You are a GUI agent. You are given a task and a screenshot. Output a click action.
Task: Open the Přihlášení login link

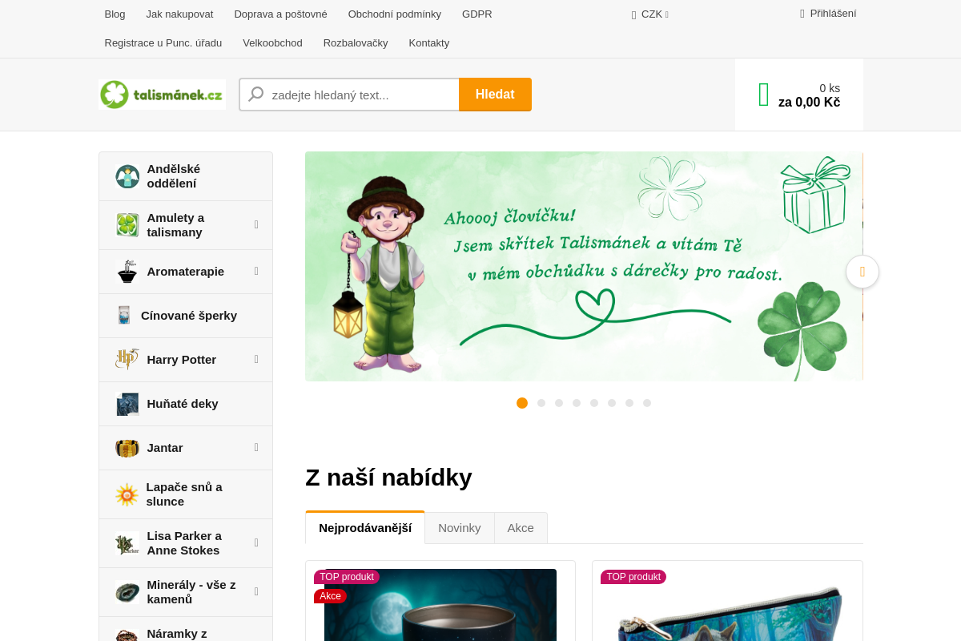828,14
